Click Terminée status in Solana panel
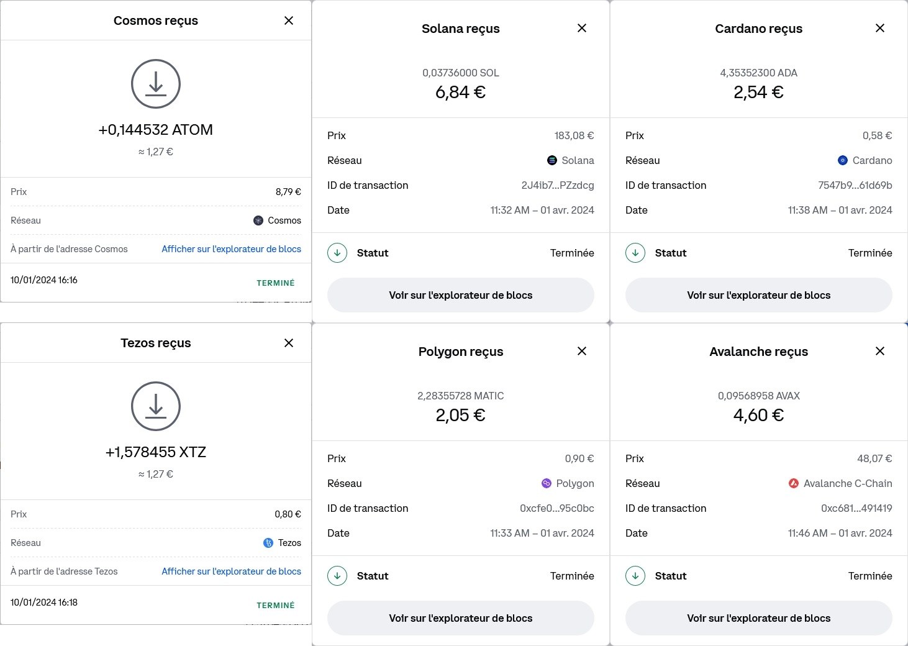908x646 pixels. coord(572,253)
